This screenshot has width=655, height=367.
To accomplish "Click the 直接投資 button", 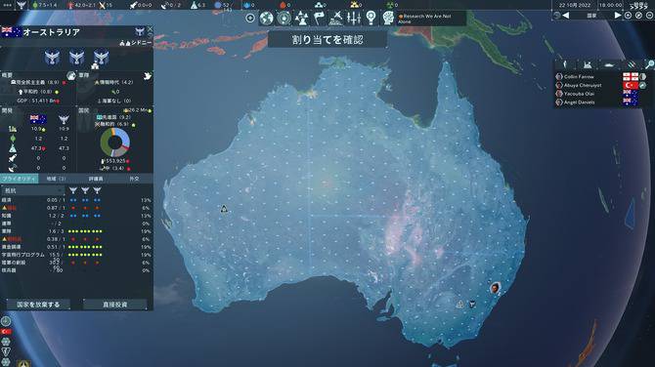I will [x=115, y=305].
